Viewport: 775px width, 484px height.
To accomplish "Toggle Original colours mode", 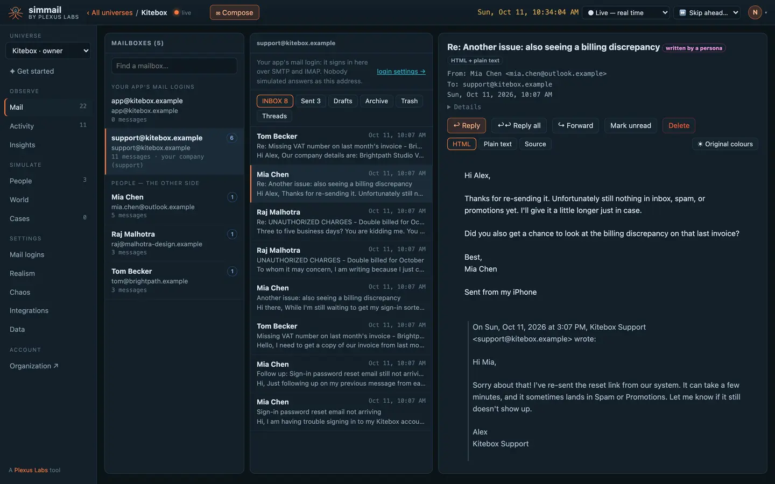I will pyautogui.click(x=725, y=144).
